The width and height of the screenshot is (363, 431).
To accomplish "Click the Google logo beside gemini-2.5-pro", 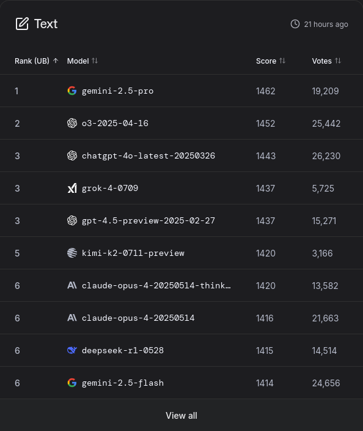I will [x=72, y=91].
